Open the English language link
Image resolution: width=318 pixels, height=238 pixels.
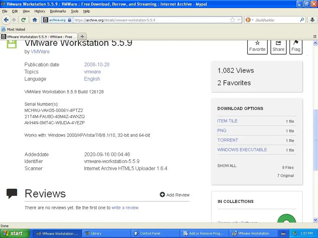(x=92, y=79)
